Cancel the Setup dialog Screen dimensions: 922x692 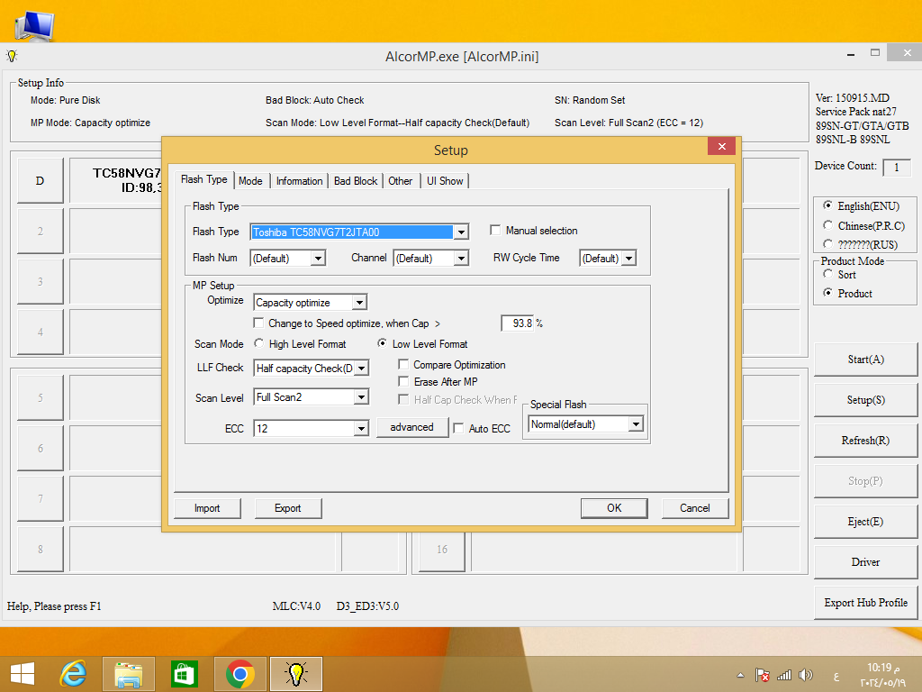tap(695, 508)
